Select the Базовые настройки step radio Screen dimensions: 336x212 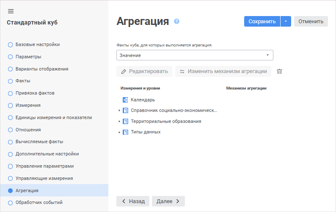pyautogui.click(x=11, y=44)
